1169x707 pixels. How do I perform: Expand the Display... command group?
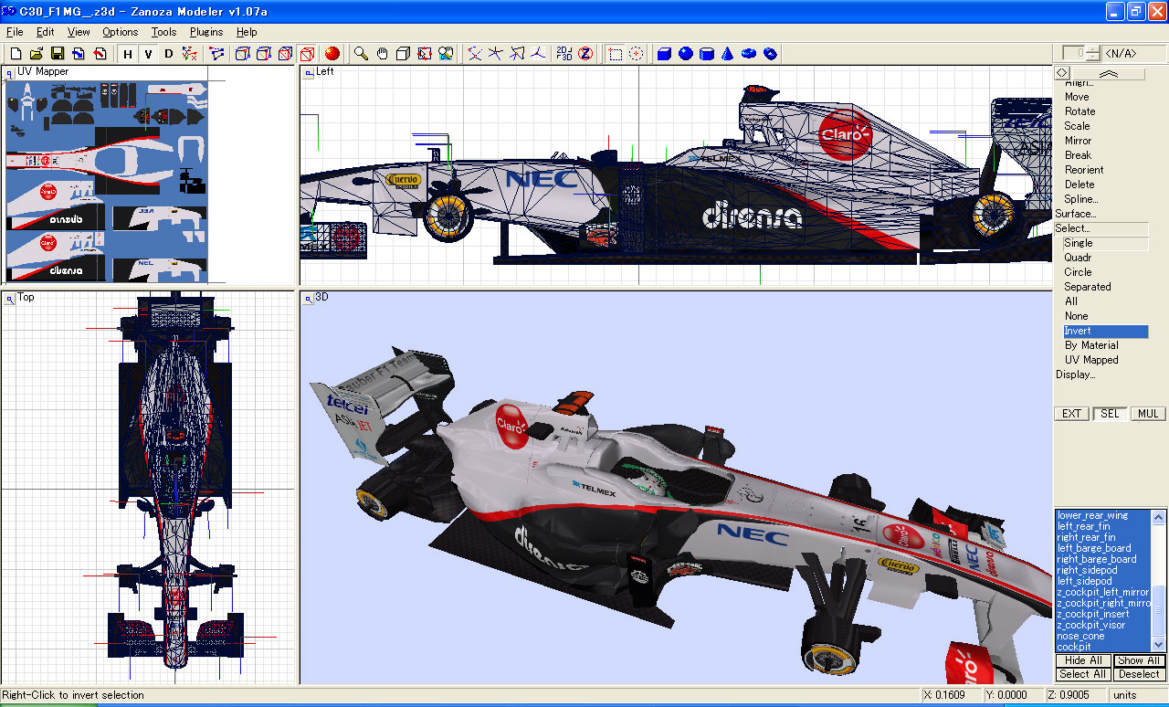click(x=1076, y=375)
